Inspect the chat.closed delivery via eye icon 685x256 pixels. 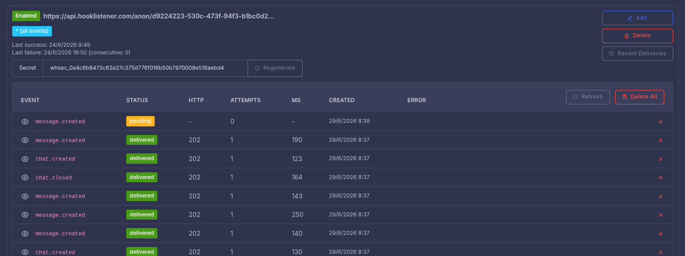25,178
